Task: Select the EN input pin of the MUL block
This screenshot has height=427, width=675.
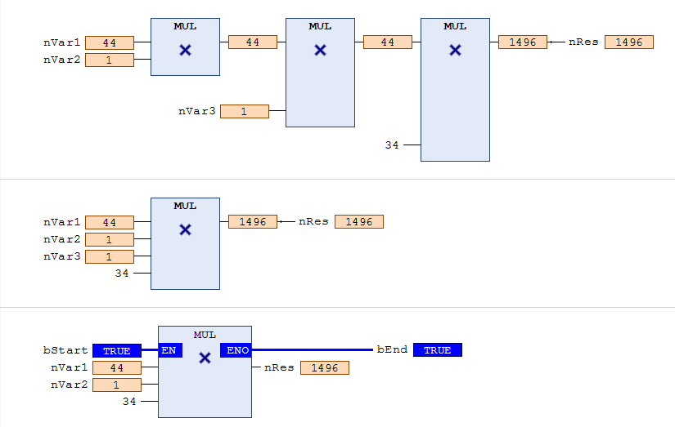Action: (170, 350)
